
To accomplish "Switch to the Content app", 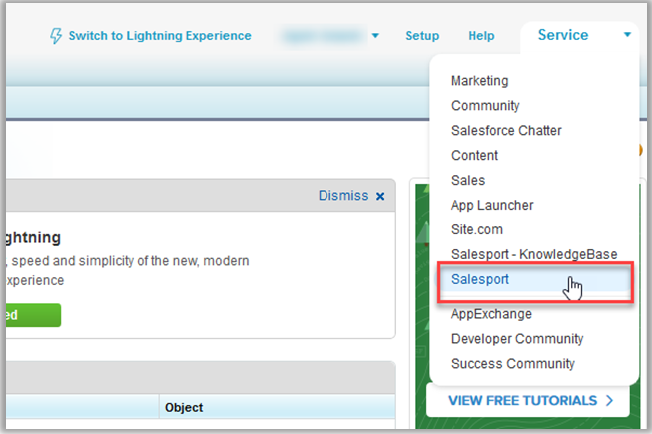I will click(474, 156).
